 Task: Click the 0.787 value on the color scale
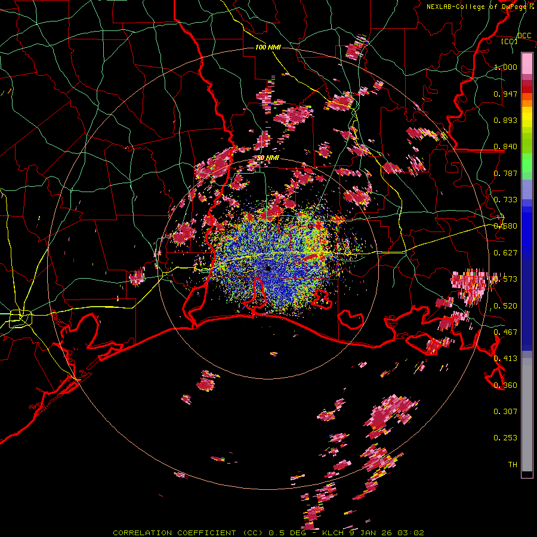point(505,173)
